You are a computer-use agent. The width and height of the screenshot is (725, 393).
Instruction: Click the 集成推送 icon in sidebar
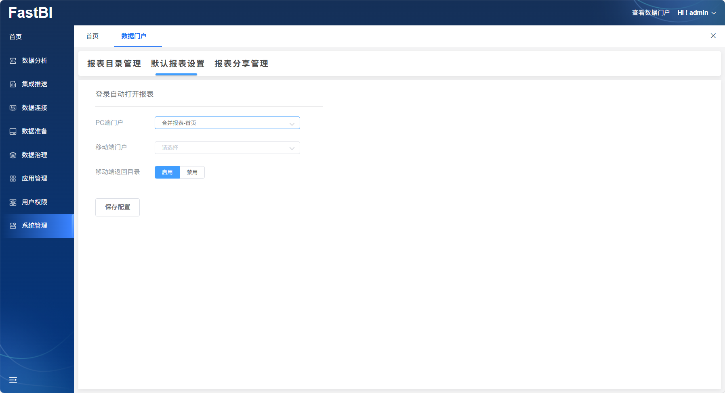[13, 84]
